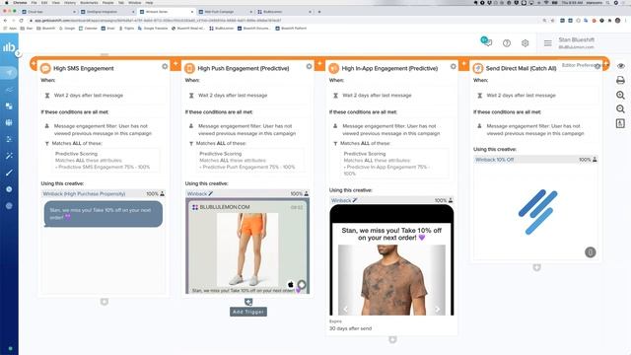Open the Winback (High Purchase Propensity) creative link
The height and width of the screenshot is (355, 631).
tap(84, 193)
